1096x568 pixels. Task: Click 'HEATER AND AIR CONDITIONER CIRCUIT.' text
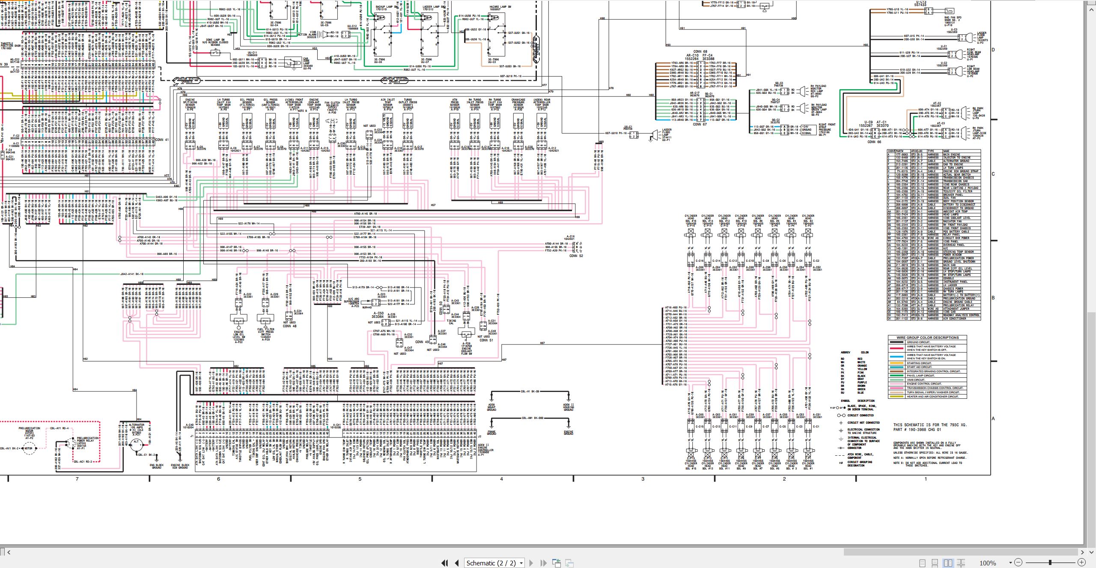click(933, 396)
